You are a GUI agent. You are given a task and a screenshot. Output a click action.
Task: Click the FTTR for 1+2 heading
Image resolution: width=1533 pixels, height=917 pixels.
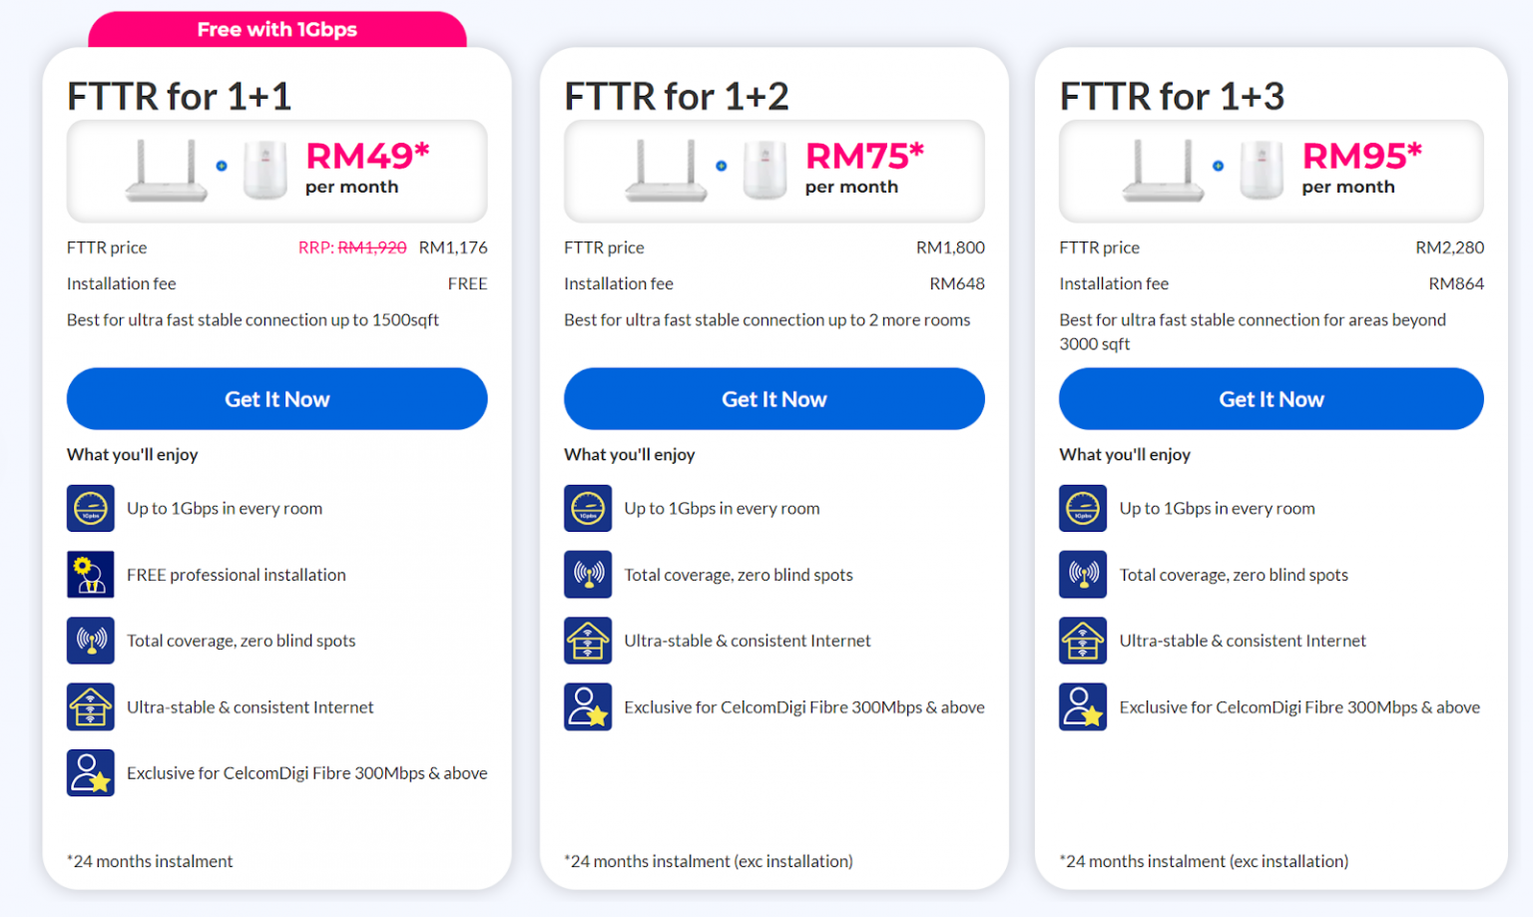point(677,97)
